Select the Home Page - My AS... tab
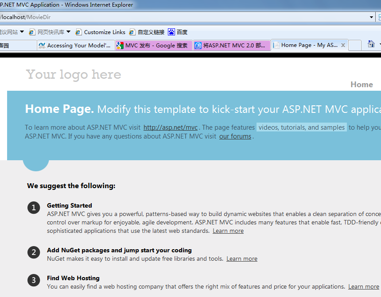The image size is (381, 297). click(x=309, y=45)
